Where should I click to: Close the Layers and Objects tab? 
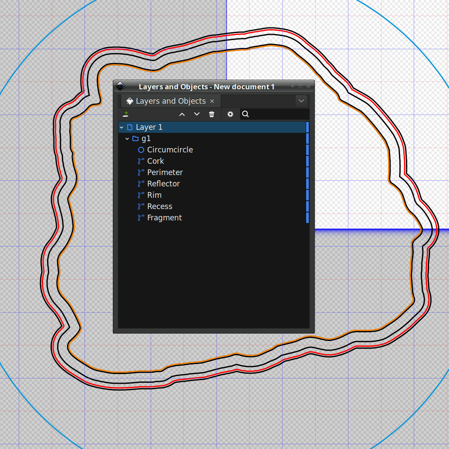point(212,101)
